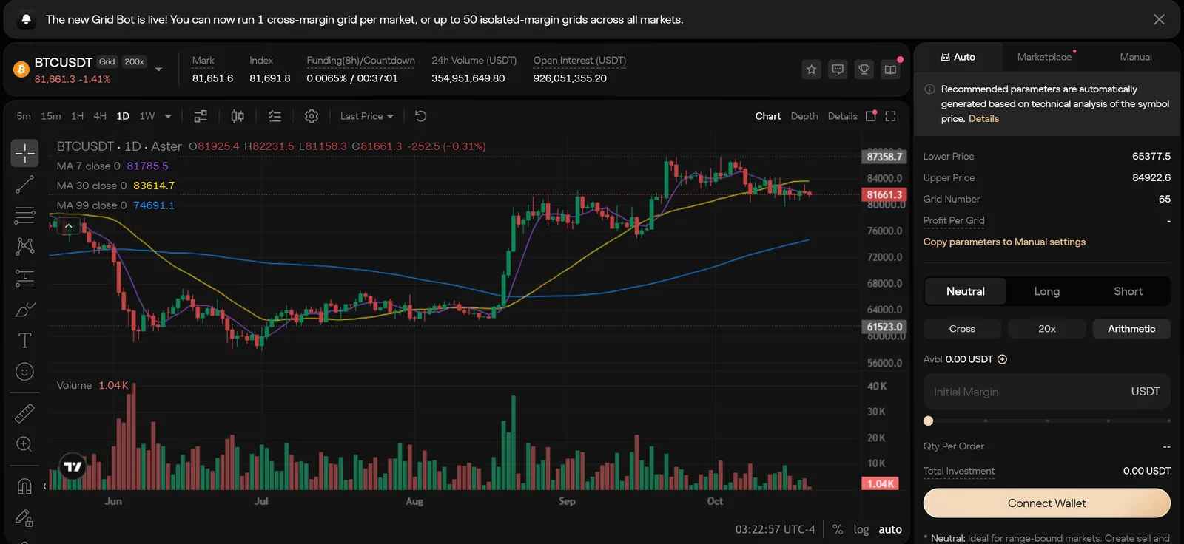Viewport: 1184px width, 544px height.
Task: Open the checklist templates icon in chart toolbar
Action: (275, 116)
